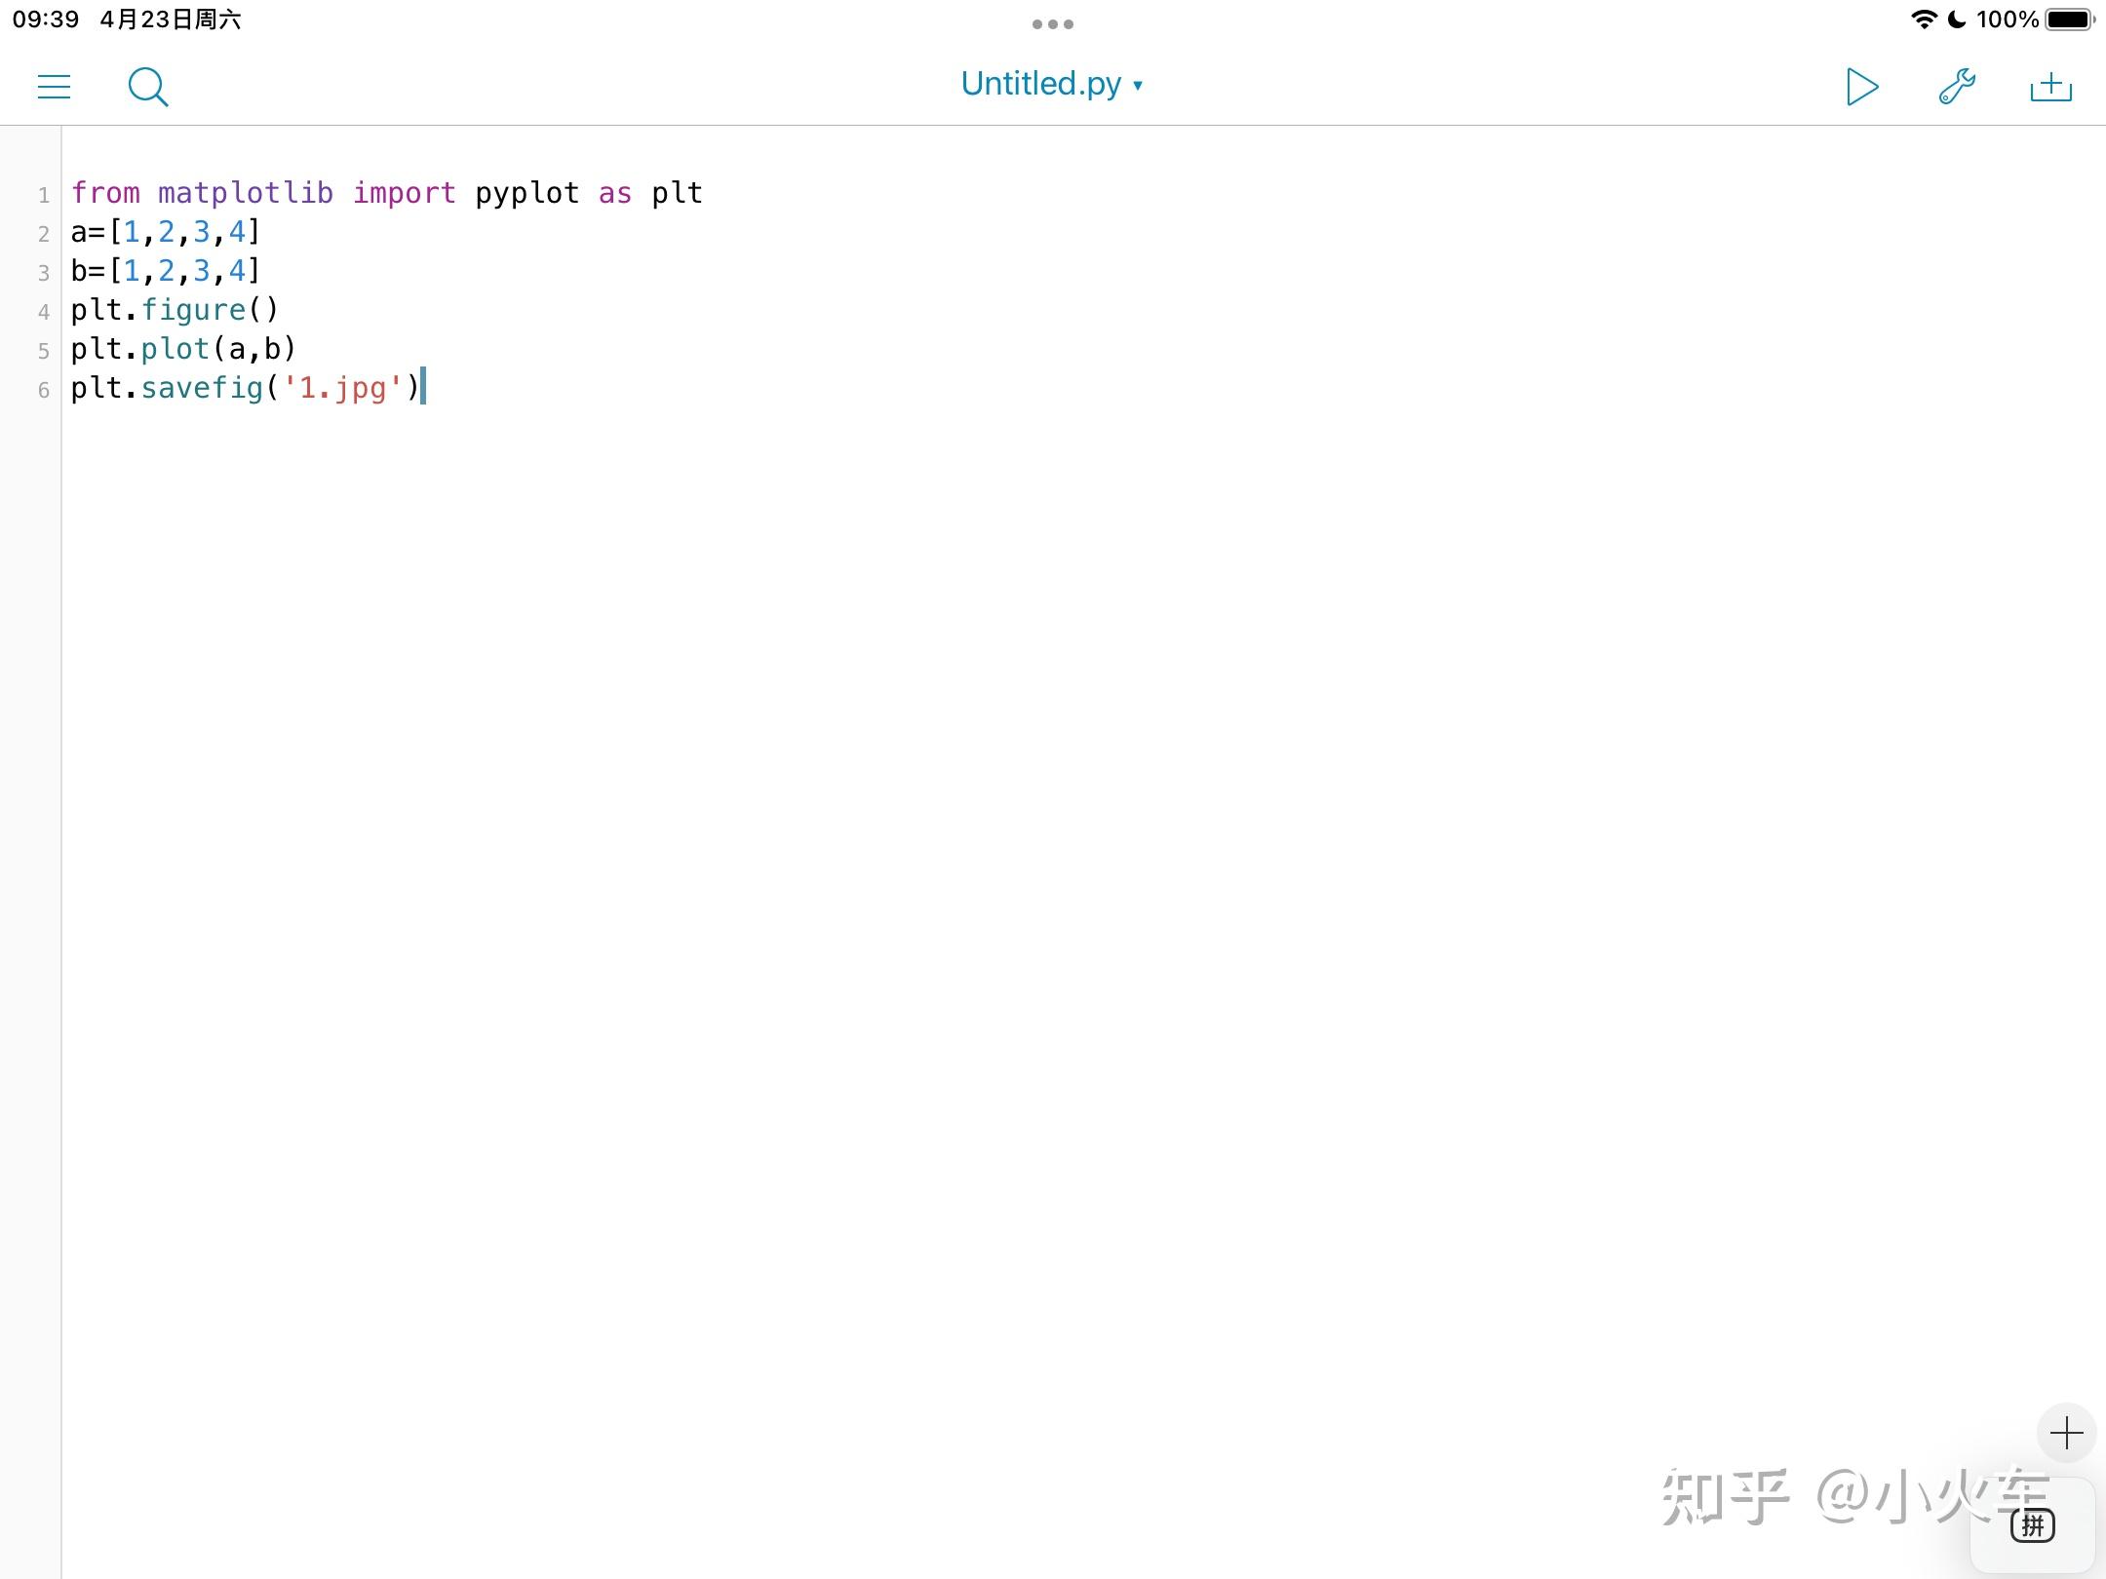Click the a=[1,2,3,4] assignment line
The width and height of the screenshot is (2106, 1579).
coord(166,232)
